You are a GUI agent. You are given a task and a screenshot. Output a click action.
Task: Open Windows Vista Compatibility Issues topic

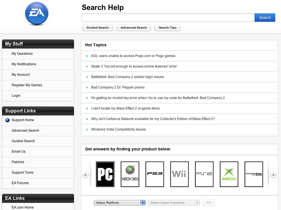pos(118,129)
